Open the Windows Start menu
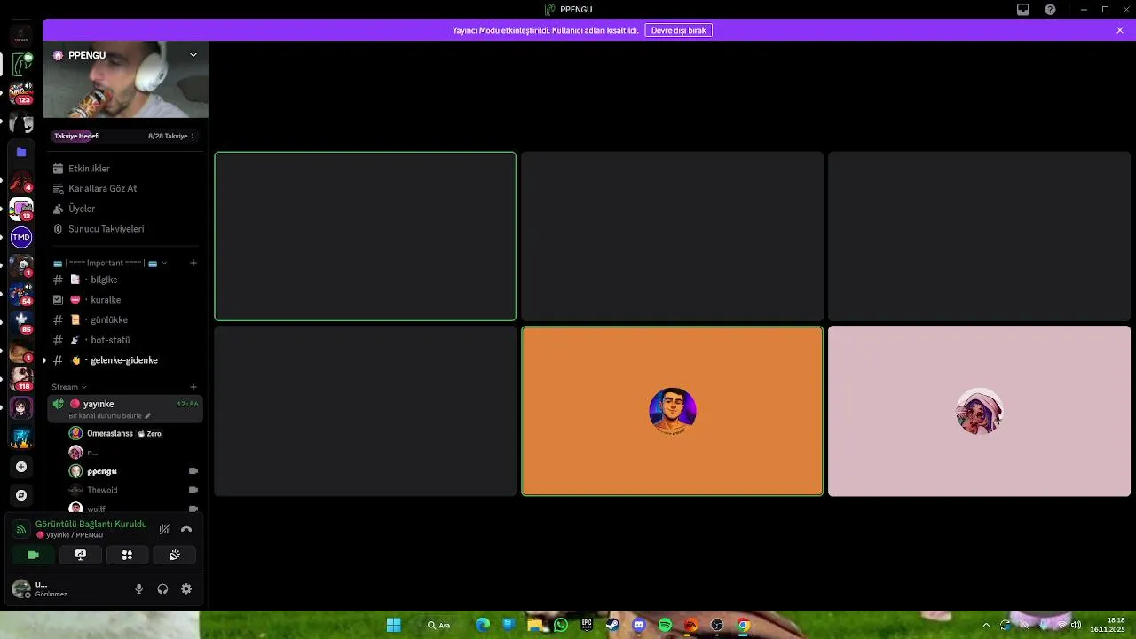The height and width of the screenshot is (639, 1136). 393,625
